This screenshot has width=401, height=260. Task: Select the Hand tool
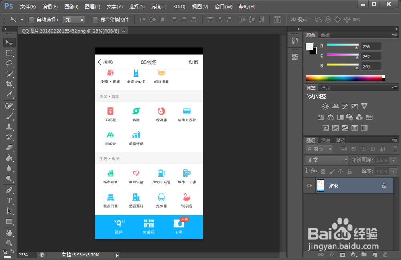click(9, 233)
